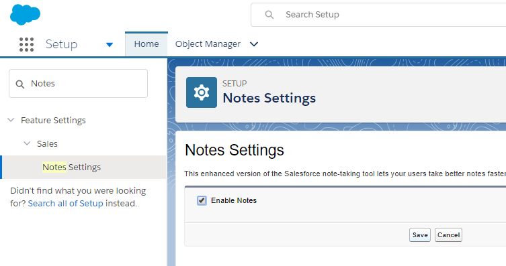Click the Notes Settings gear icon

[202, 92]
